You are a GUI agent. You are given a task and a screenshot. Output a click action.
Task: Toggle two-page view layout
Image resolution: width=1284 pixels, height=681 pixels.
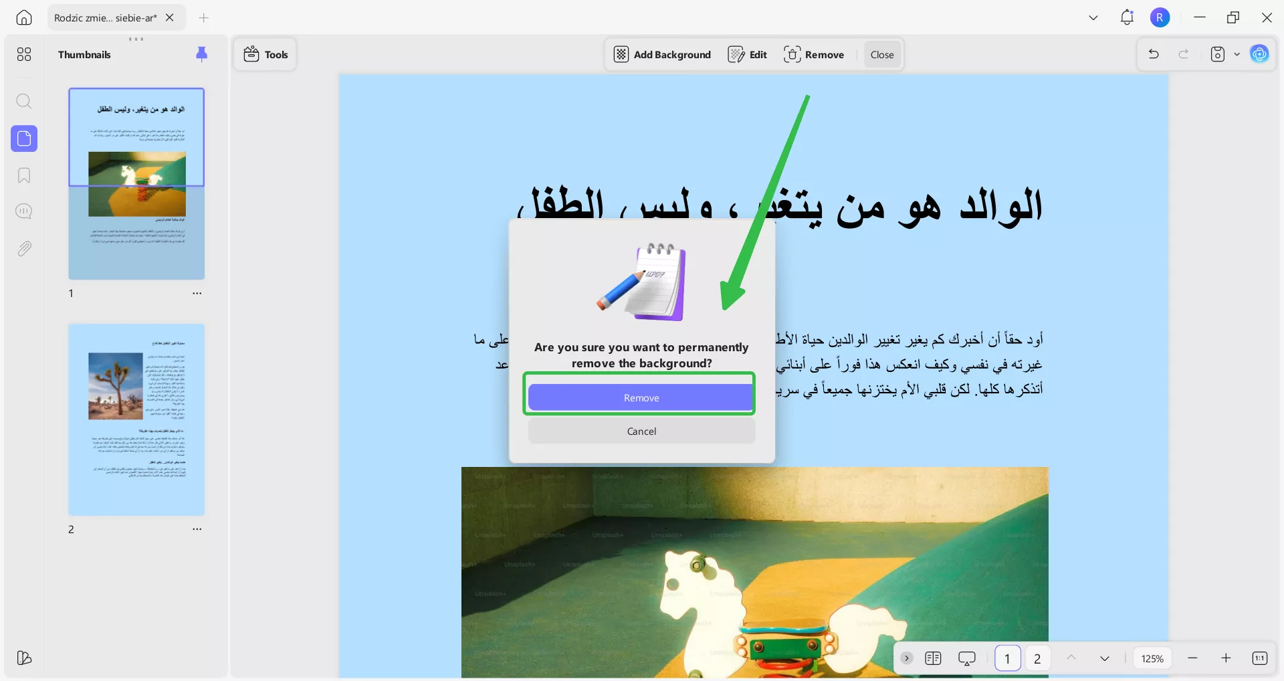coord(934,658)
